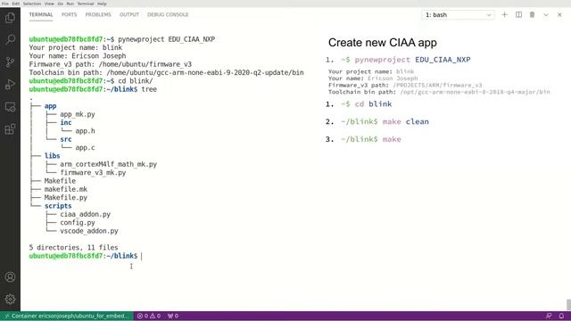Click 'Toolchain bin path' line in terminal
The image size is (571, 321).
pos(167,73)
